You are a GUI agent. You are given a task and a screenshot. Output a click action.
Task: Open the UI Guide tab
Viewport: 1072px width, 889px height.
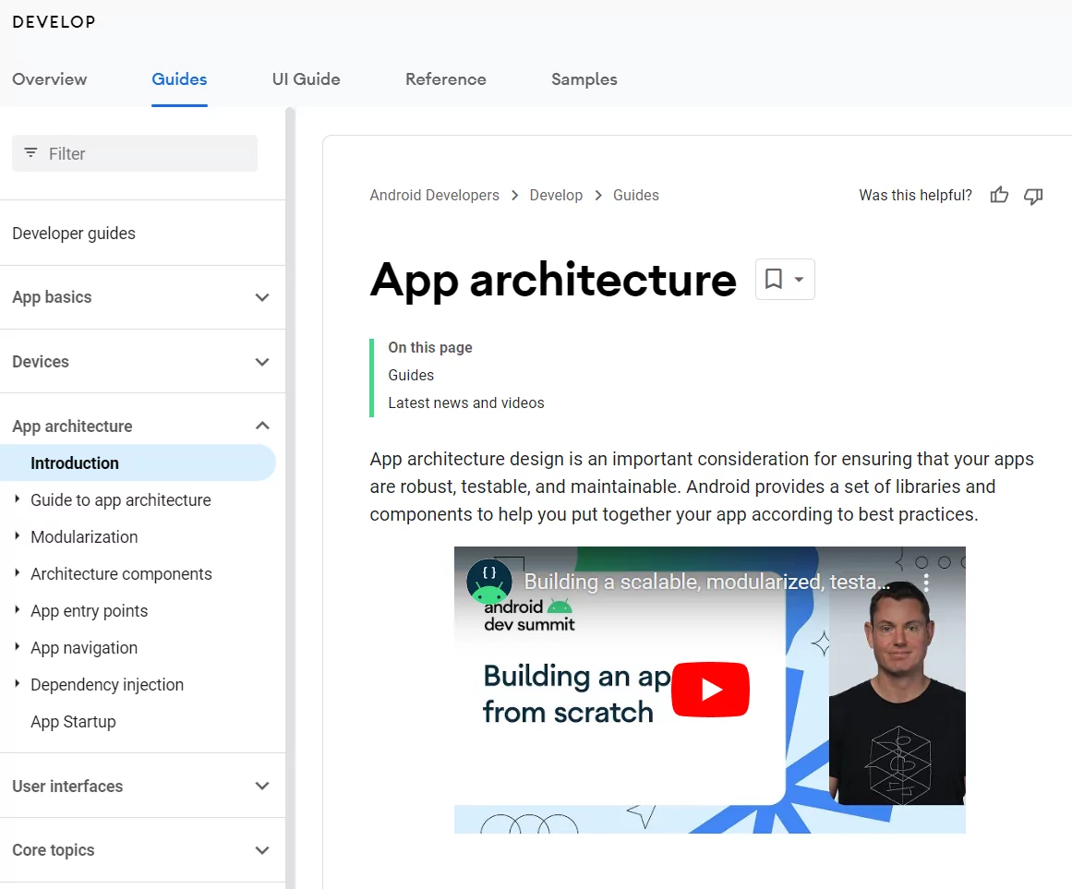(x=307, y=79)
